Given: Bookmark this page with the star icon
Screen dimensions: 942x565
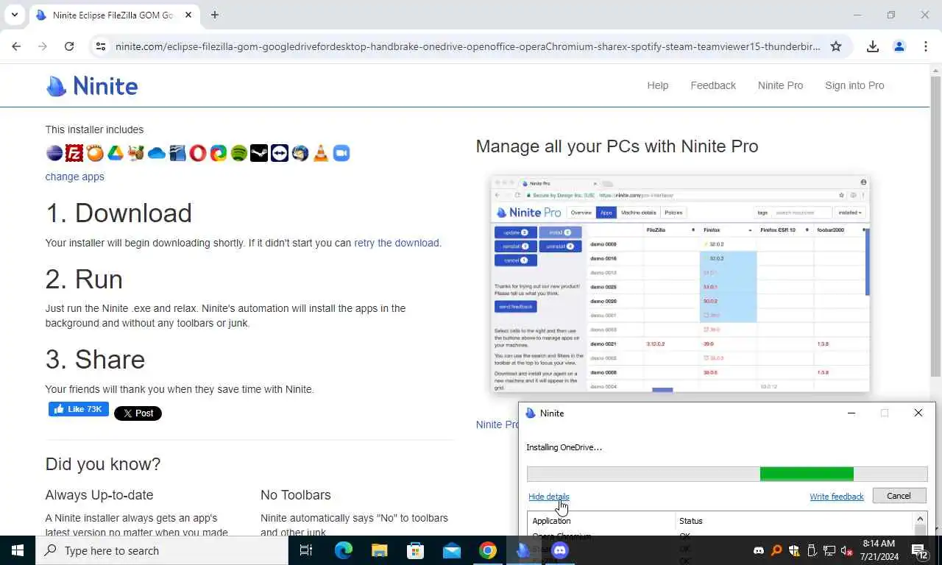Looking at the screenshot, I should (836, 46).
